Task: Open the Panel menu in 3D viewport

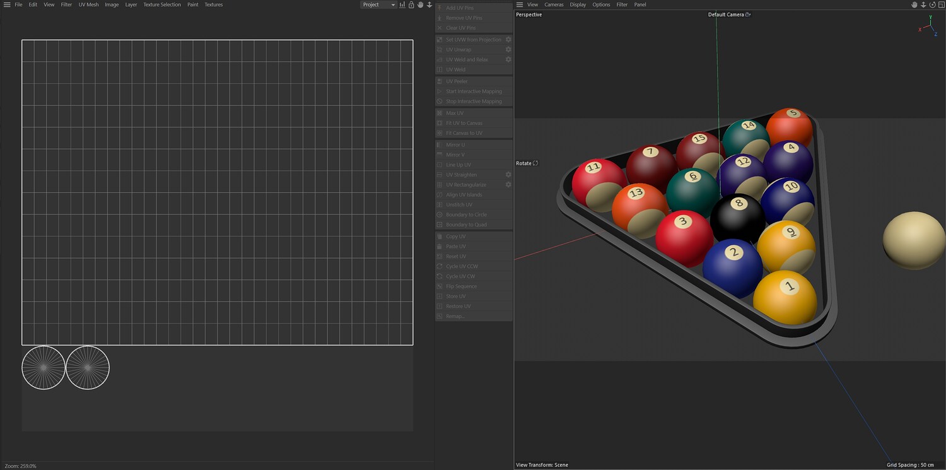Action: (x=640, y=4)
